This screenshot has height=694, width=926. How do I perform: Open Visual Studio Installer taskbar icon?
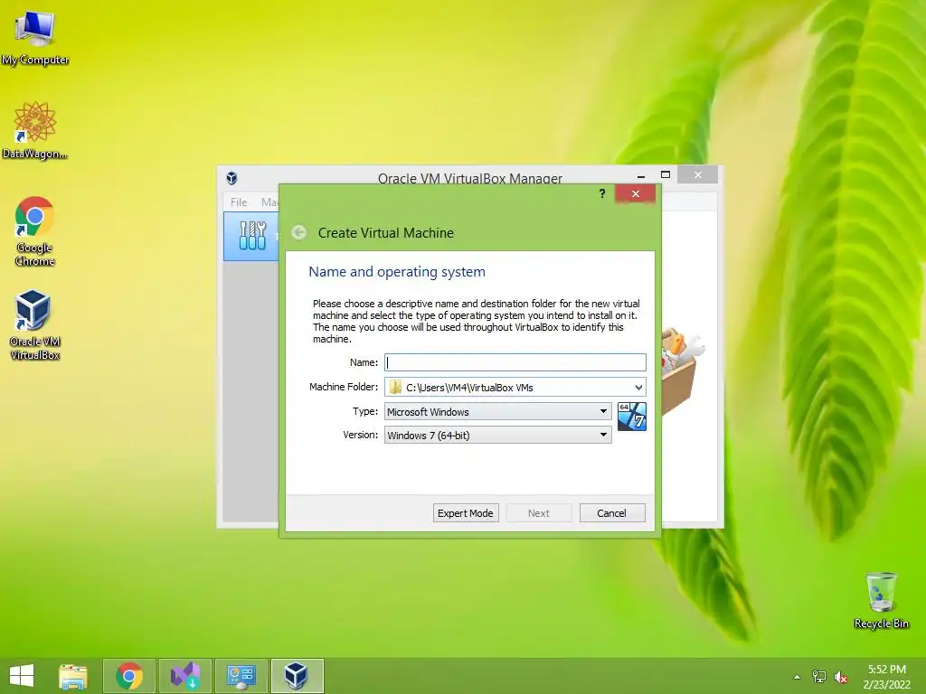(x=185, y=676)
